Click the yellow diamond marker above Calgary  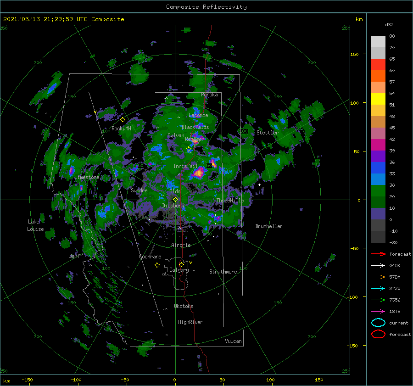181,264
